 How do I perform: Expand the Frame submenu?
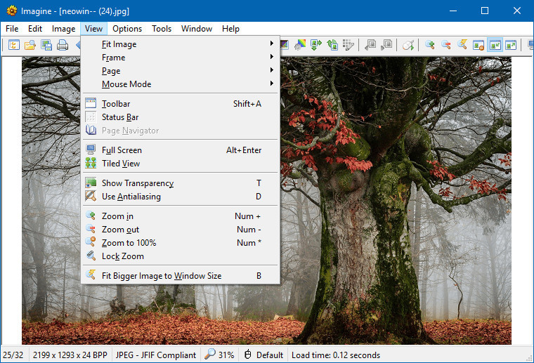click(181, 58)
